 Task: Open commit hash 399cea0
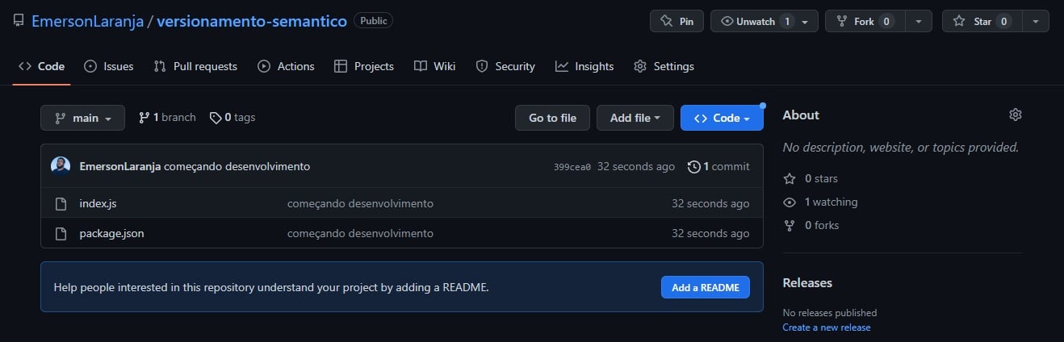coord(572,167)
